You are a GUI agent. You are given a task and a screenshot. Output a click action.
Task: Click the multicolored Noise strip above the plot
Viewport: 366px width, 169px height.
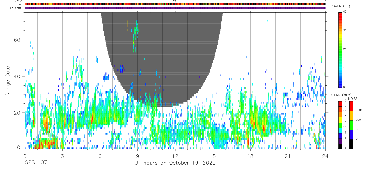click(175, 4)
